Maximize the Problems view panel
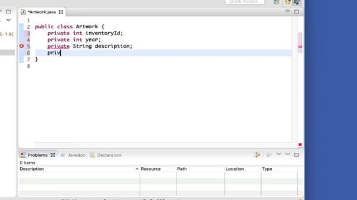 coord(296,154)
